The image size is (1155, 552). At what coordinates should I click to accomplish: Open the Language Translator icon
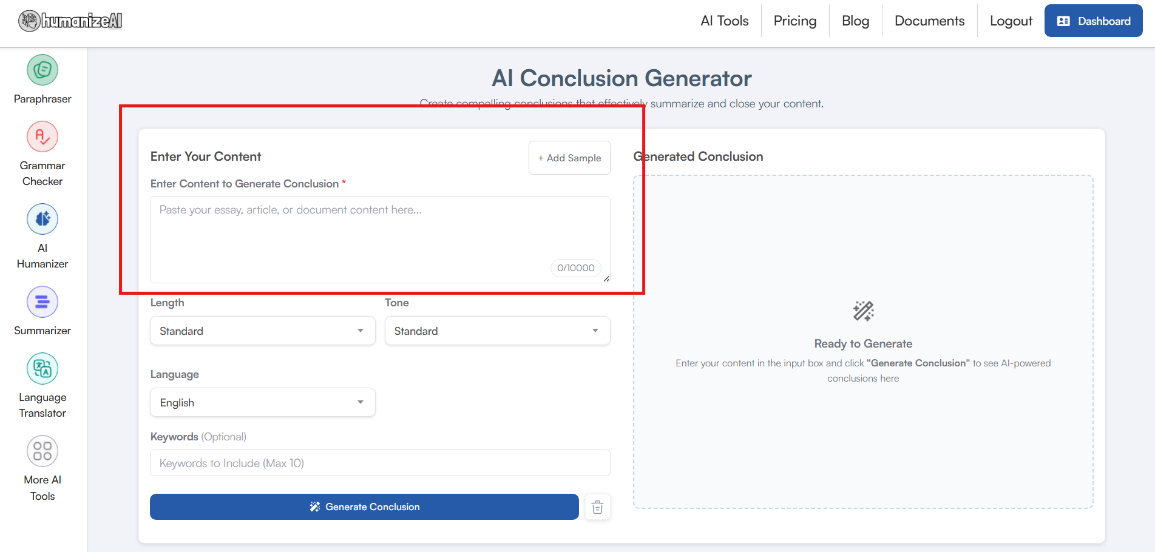42,368
